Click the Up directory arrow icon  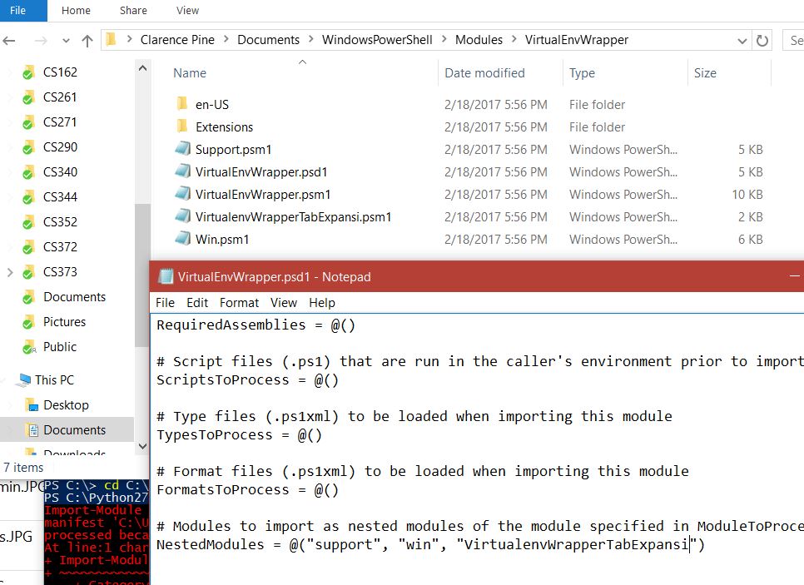tap(87, 40)
